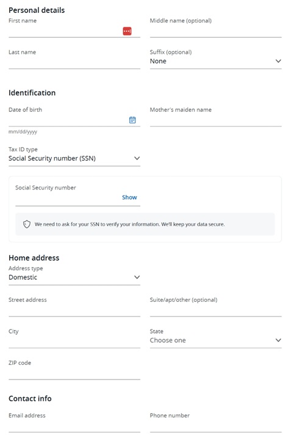Open the date of birth calendar picker

pyautogui.click(x=132, y=120)
